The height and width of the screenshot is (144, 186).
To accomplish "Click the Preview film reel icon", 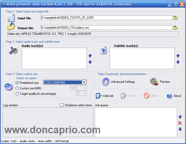I will click(154, 81).
